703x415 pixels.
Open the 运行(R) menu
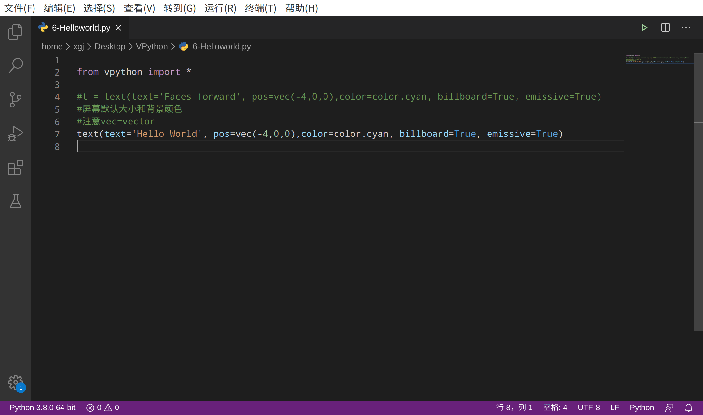click(220, 8)
